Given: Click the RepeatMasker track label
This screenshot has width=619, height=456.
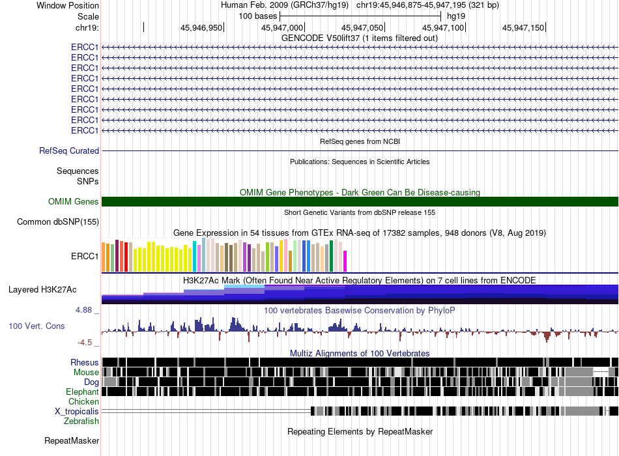Looking at the screenshot, I should (72, 440).
